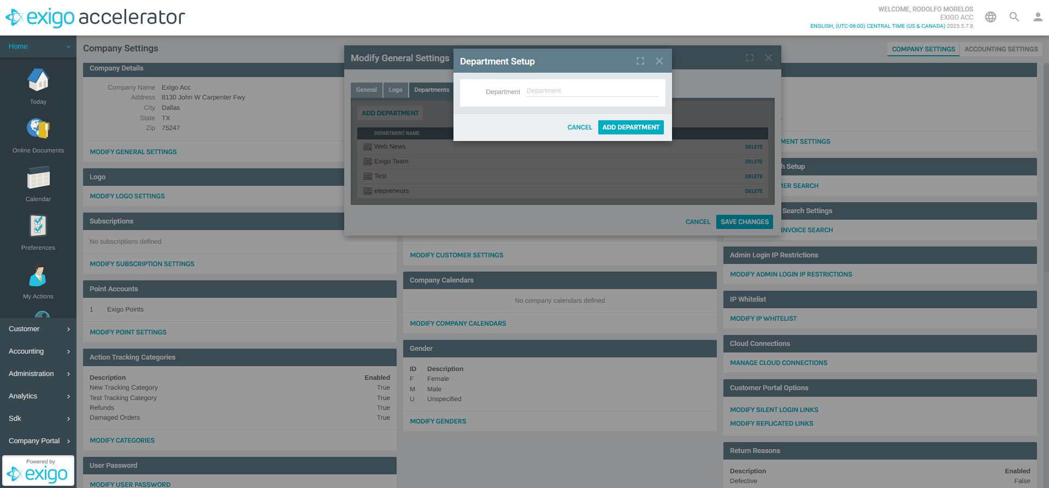Click the search magnifier icon

pyautogui.click(x=1014, y=17)
